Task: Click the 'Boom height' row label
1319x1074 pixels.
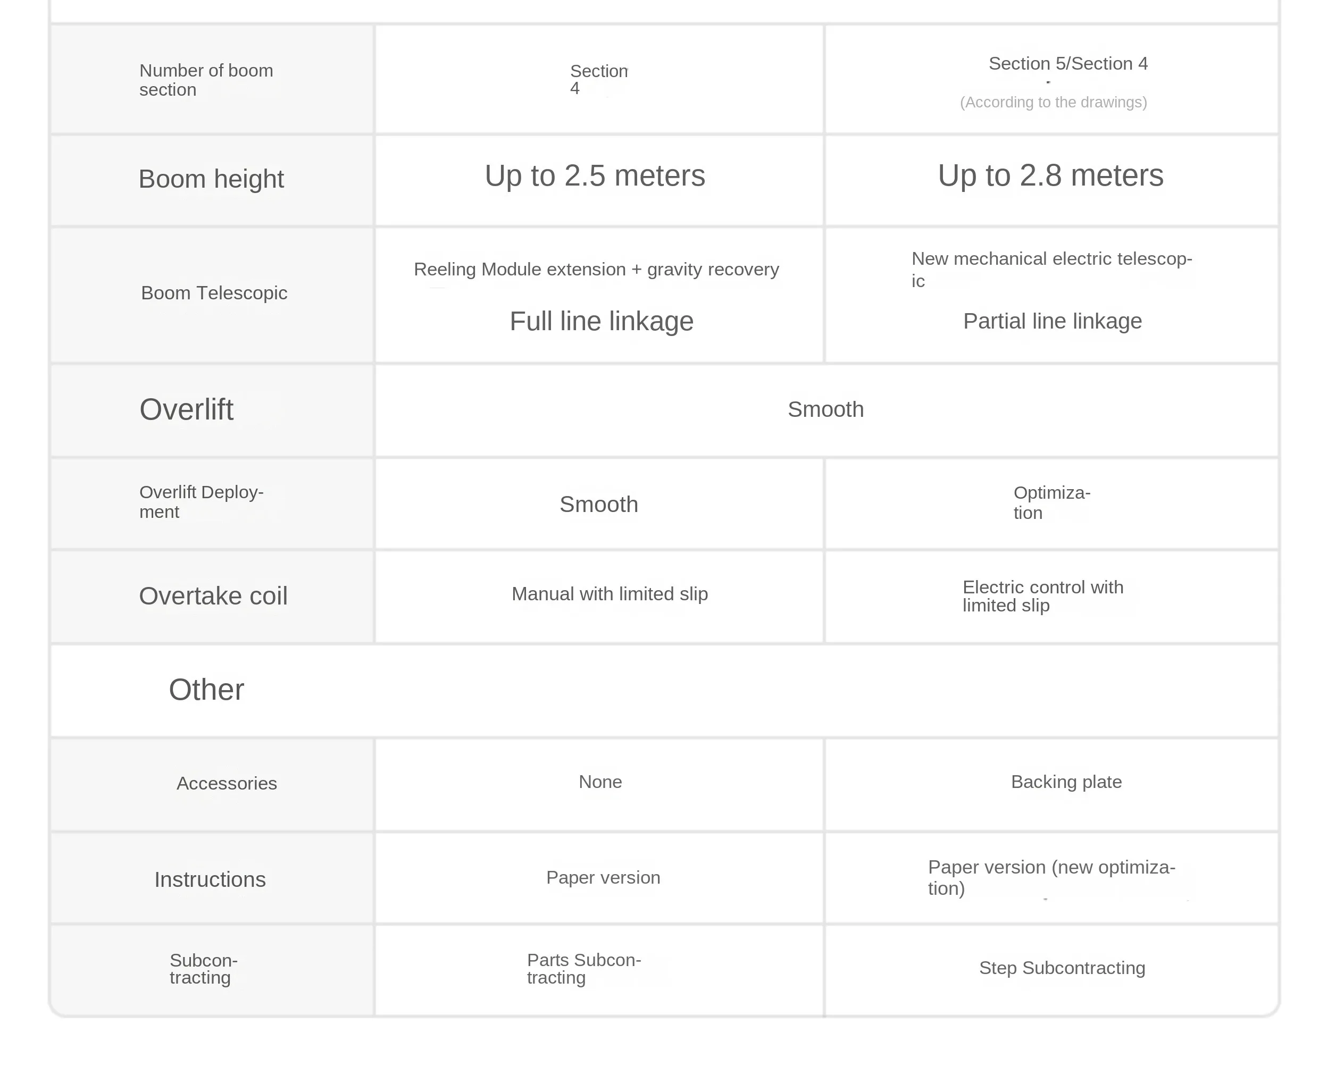Action: 211,179
